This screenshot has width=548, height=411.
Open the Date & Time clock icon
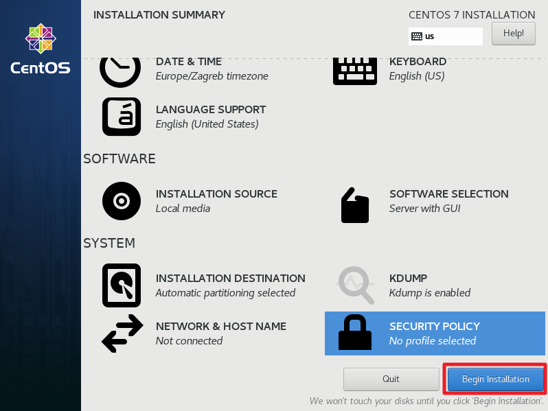tap(120, 72)
